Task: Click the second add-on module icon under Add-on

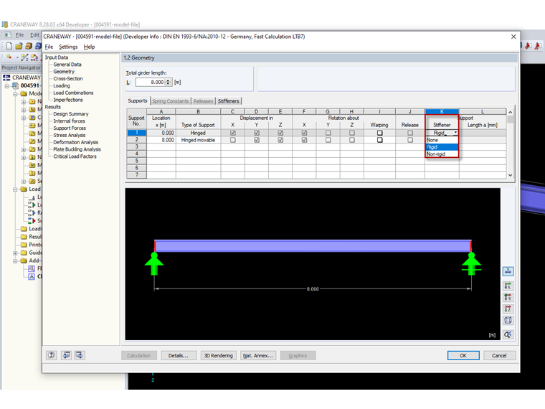Action: click(x=32, y=276)
